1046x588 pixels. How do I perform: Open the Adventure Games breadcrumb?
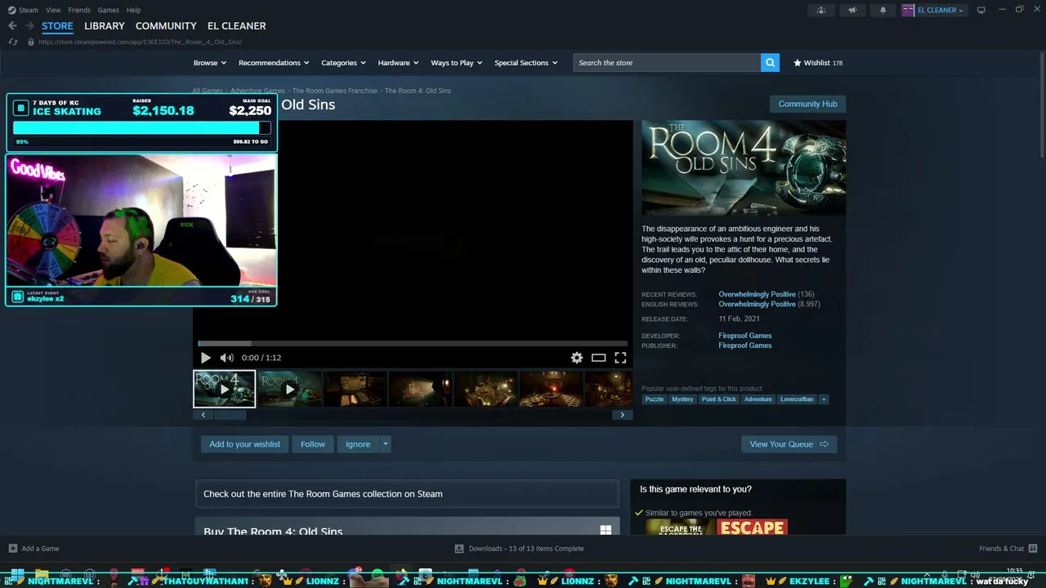257,91
